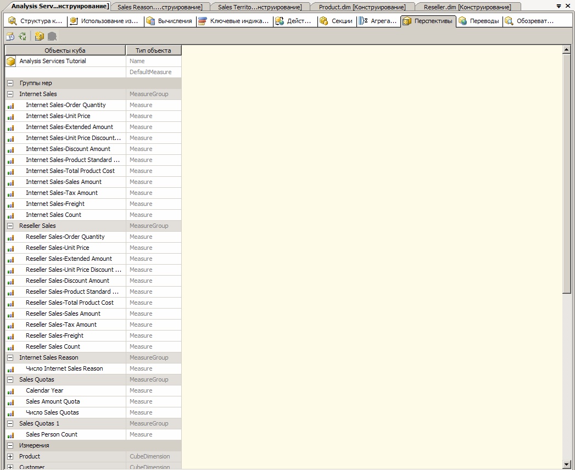Click the New Perspective cube-with-star icon
The height and width of the screenshot is (470, 575).
39,36
